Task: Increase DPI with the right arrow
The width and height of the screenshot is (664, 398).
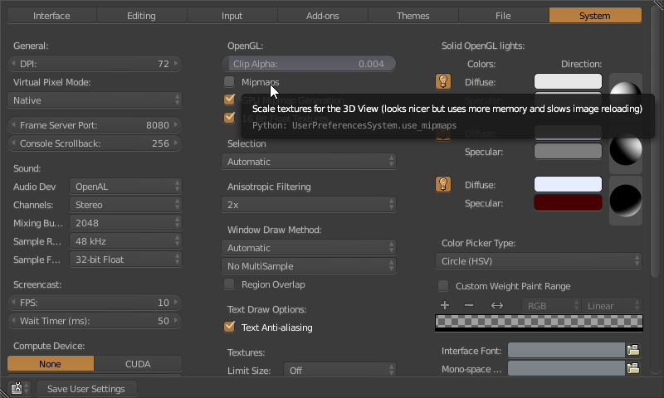Action: (x=176, y=64)
